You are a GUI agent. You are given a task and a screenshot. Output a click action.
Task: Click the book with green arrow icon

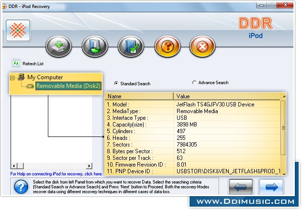[x=95, y=46]
